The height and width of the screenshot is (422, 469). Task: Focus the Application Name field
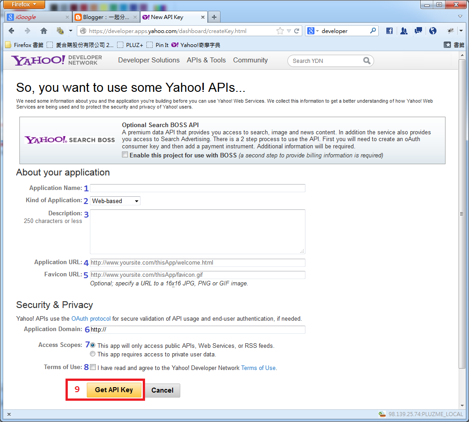pos(197,188)
